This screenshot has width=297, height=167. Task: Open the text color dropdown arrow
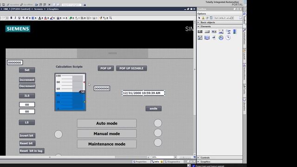coord(42,18)
